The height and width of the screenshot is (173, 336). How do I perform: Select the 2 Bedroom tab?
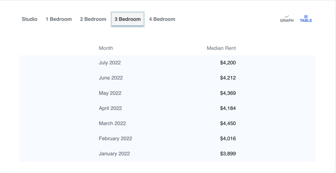93,19
